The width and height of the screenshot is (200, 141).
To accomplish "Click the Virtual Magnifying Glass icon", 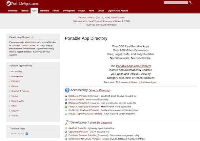I will click(x=66, y=114).
